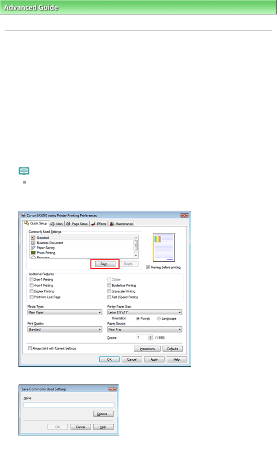Click the settings list scrollbar thumb
Screen dimensions: 277x453
click(x=136, y=245)
